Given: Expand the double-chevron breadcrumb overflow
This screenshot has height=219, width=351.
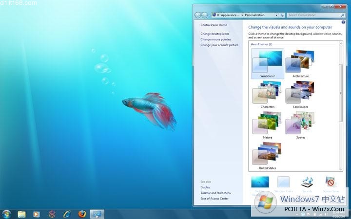Looking at the screenshot, I should (218, 15).
